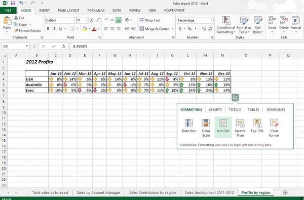Apply the red Font Color

click(x=94, y=29)
